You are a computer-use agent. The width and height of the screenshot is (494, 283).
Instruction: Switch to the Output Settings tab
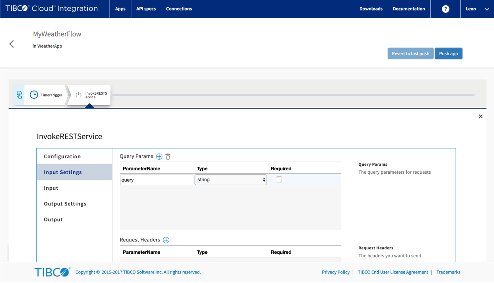coord(65,204)
